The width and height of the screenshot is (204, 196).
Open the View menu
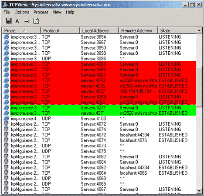click(57, 12)
